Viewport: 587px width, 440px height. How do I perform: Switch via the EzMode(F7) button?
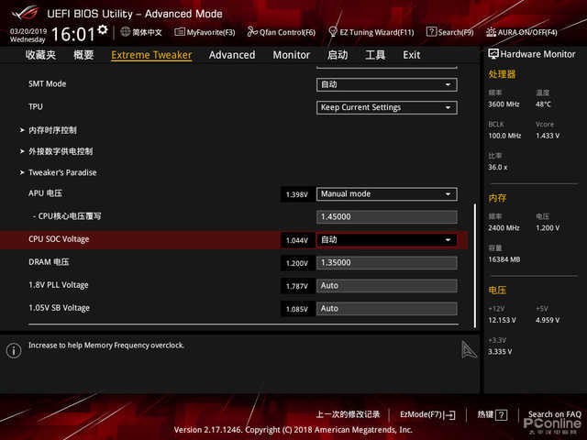click(427, 414)
